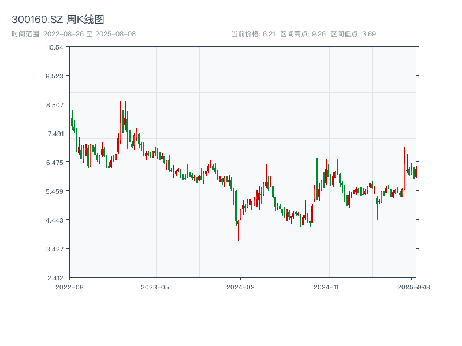Viewport: 462px width, 346px height.
Task: Click the 2022-08 x-axis date label
Action: [69, 287]
